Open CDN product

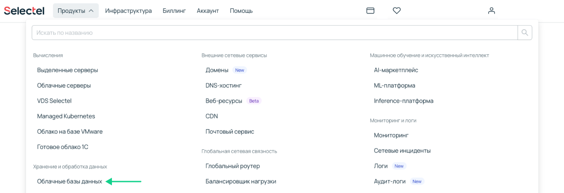(x=211, y=116)
